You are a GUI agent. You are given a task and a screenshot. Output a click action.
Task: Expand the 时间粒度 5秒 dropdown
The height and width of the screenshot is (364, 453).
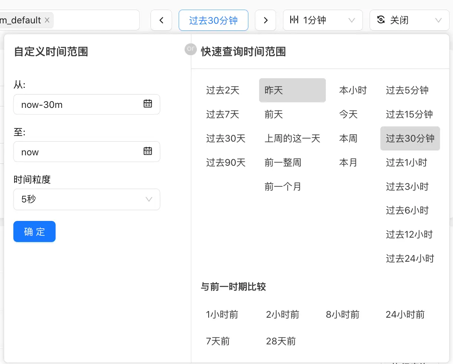pos(86,199)
